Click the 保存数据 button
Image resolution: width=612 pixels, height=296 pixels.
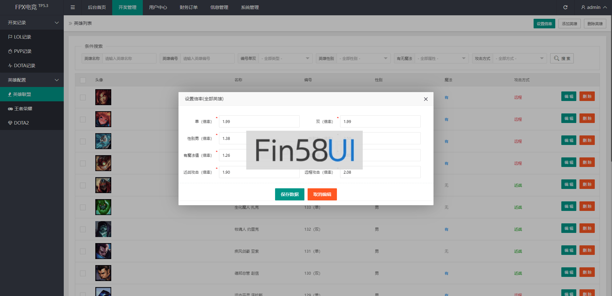[289, 194]
